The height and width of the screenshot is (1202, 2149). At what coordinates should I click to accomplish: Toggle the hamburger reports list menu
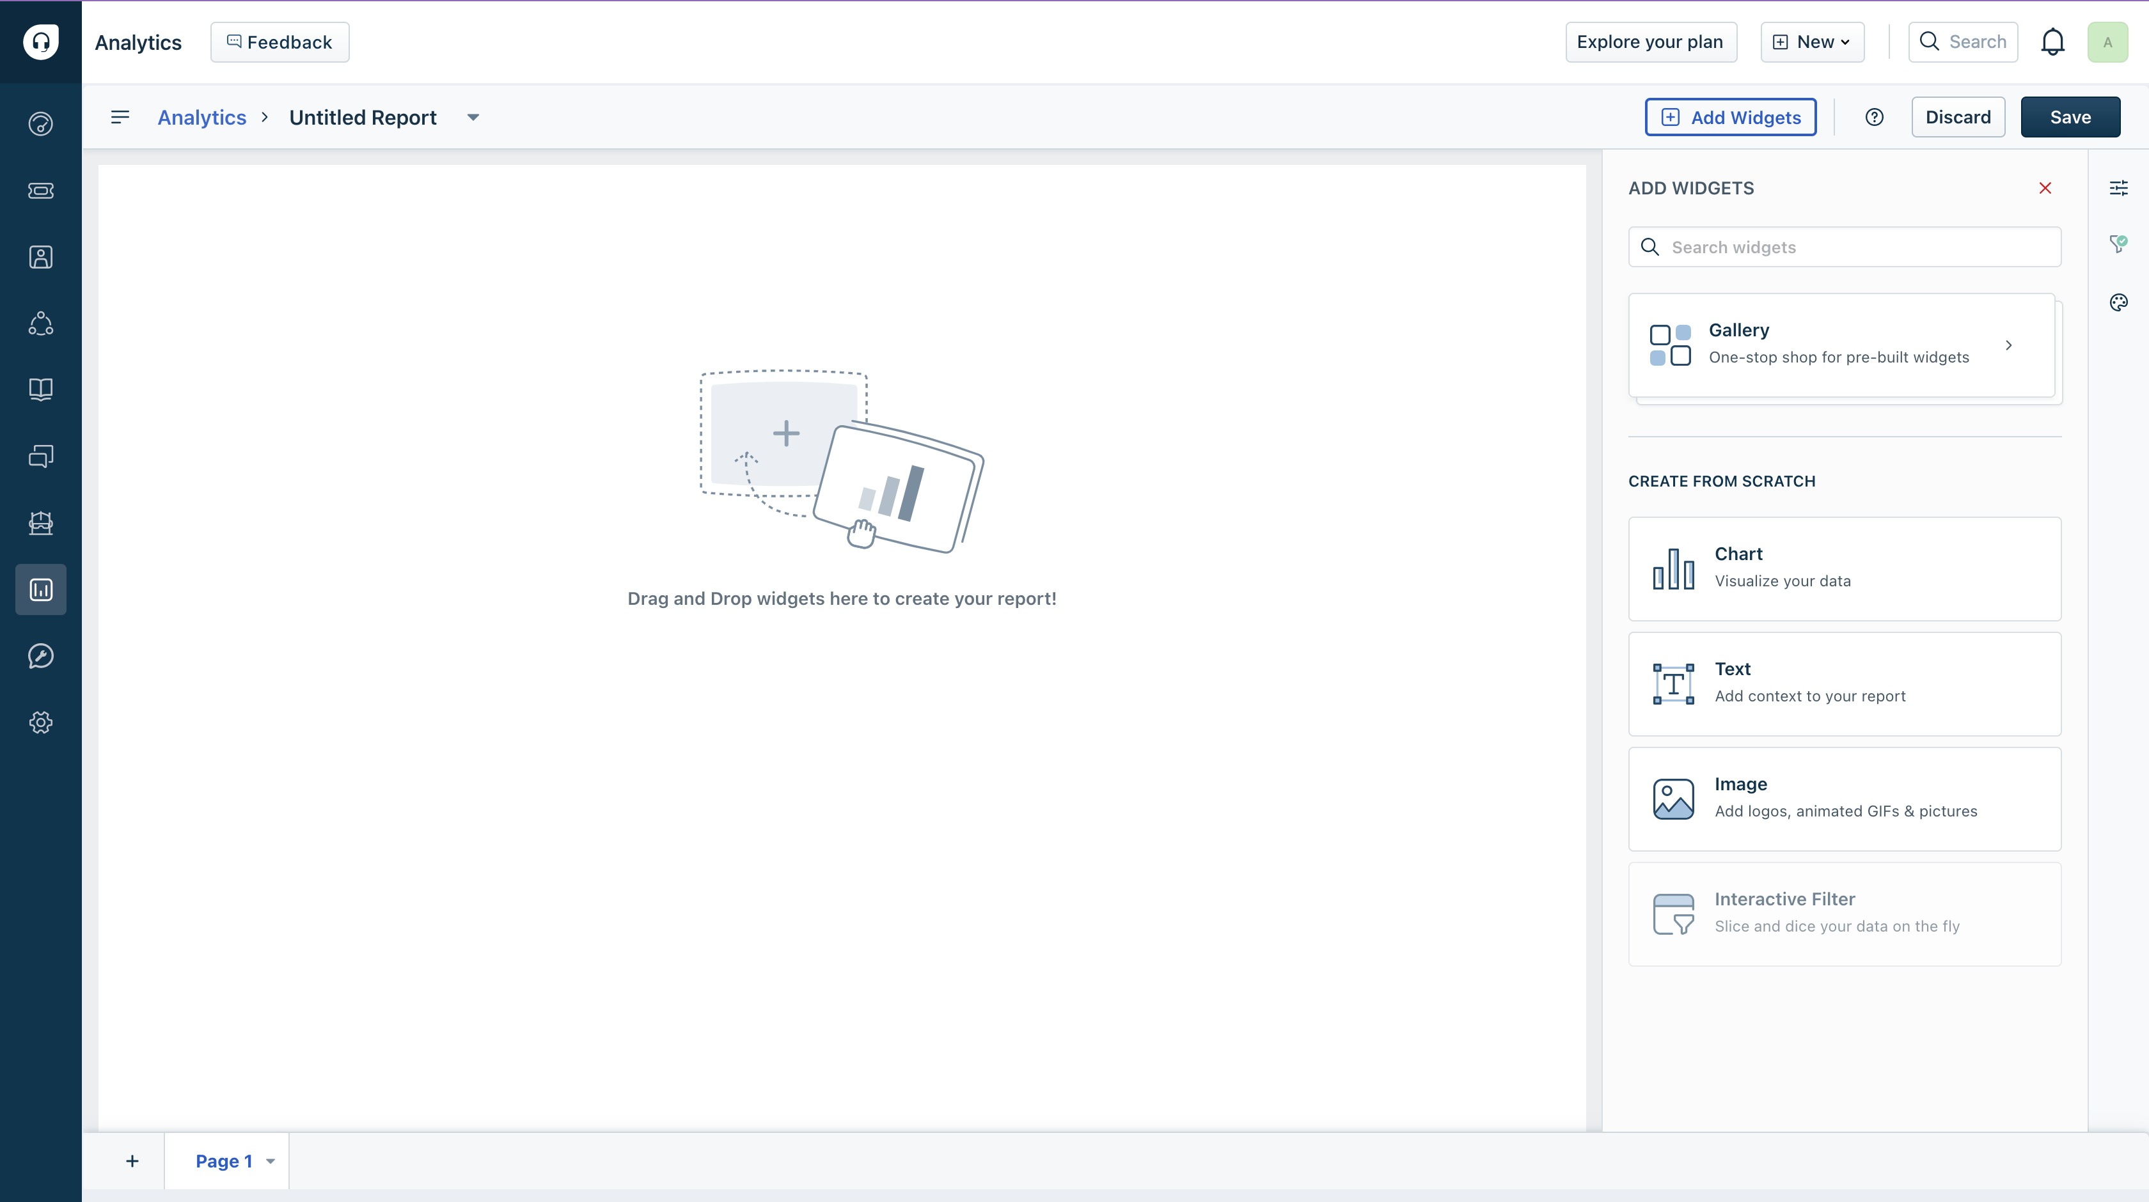[x=120, y=118]
